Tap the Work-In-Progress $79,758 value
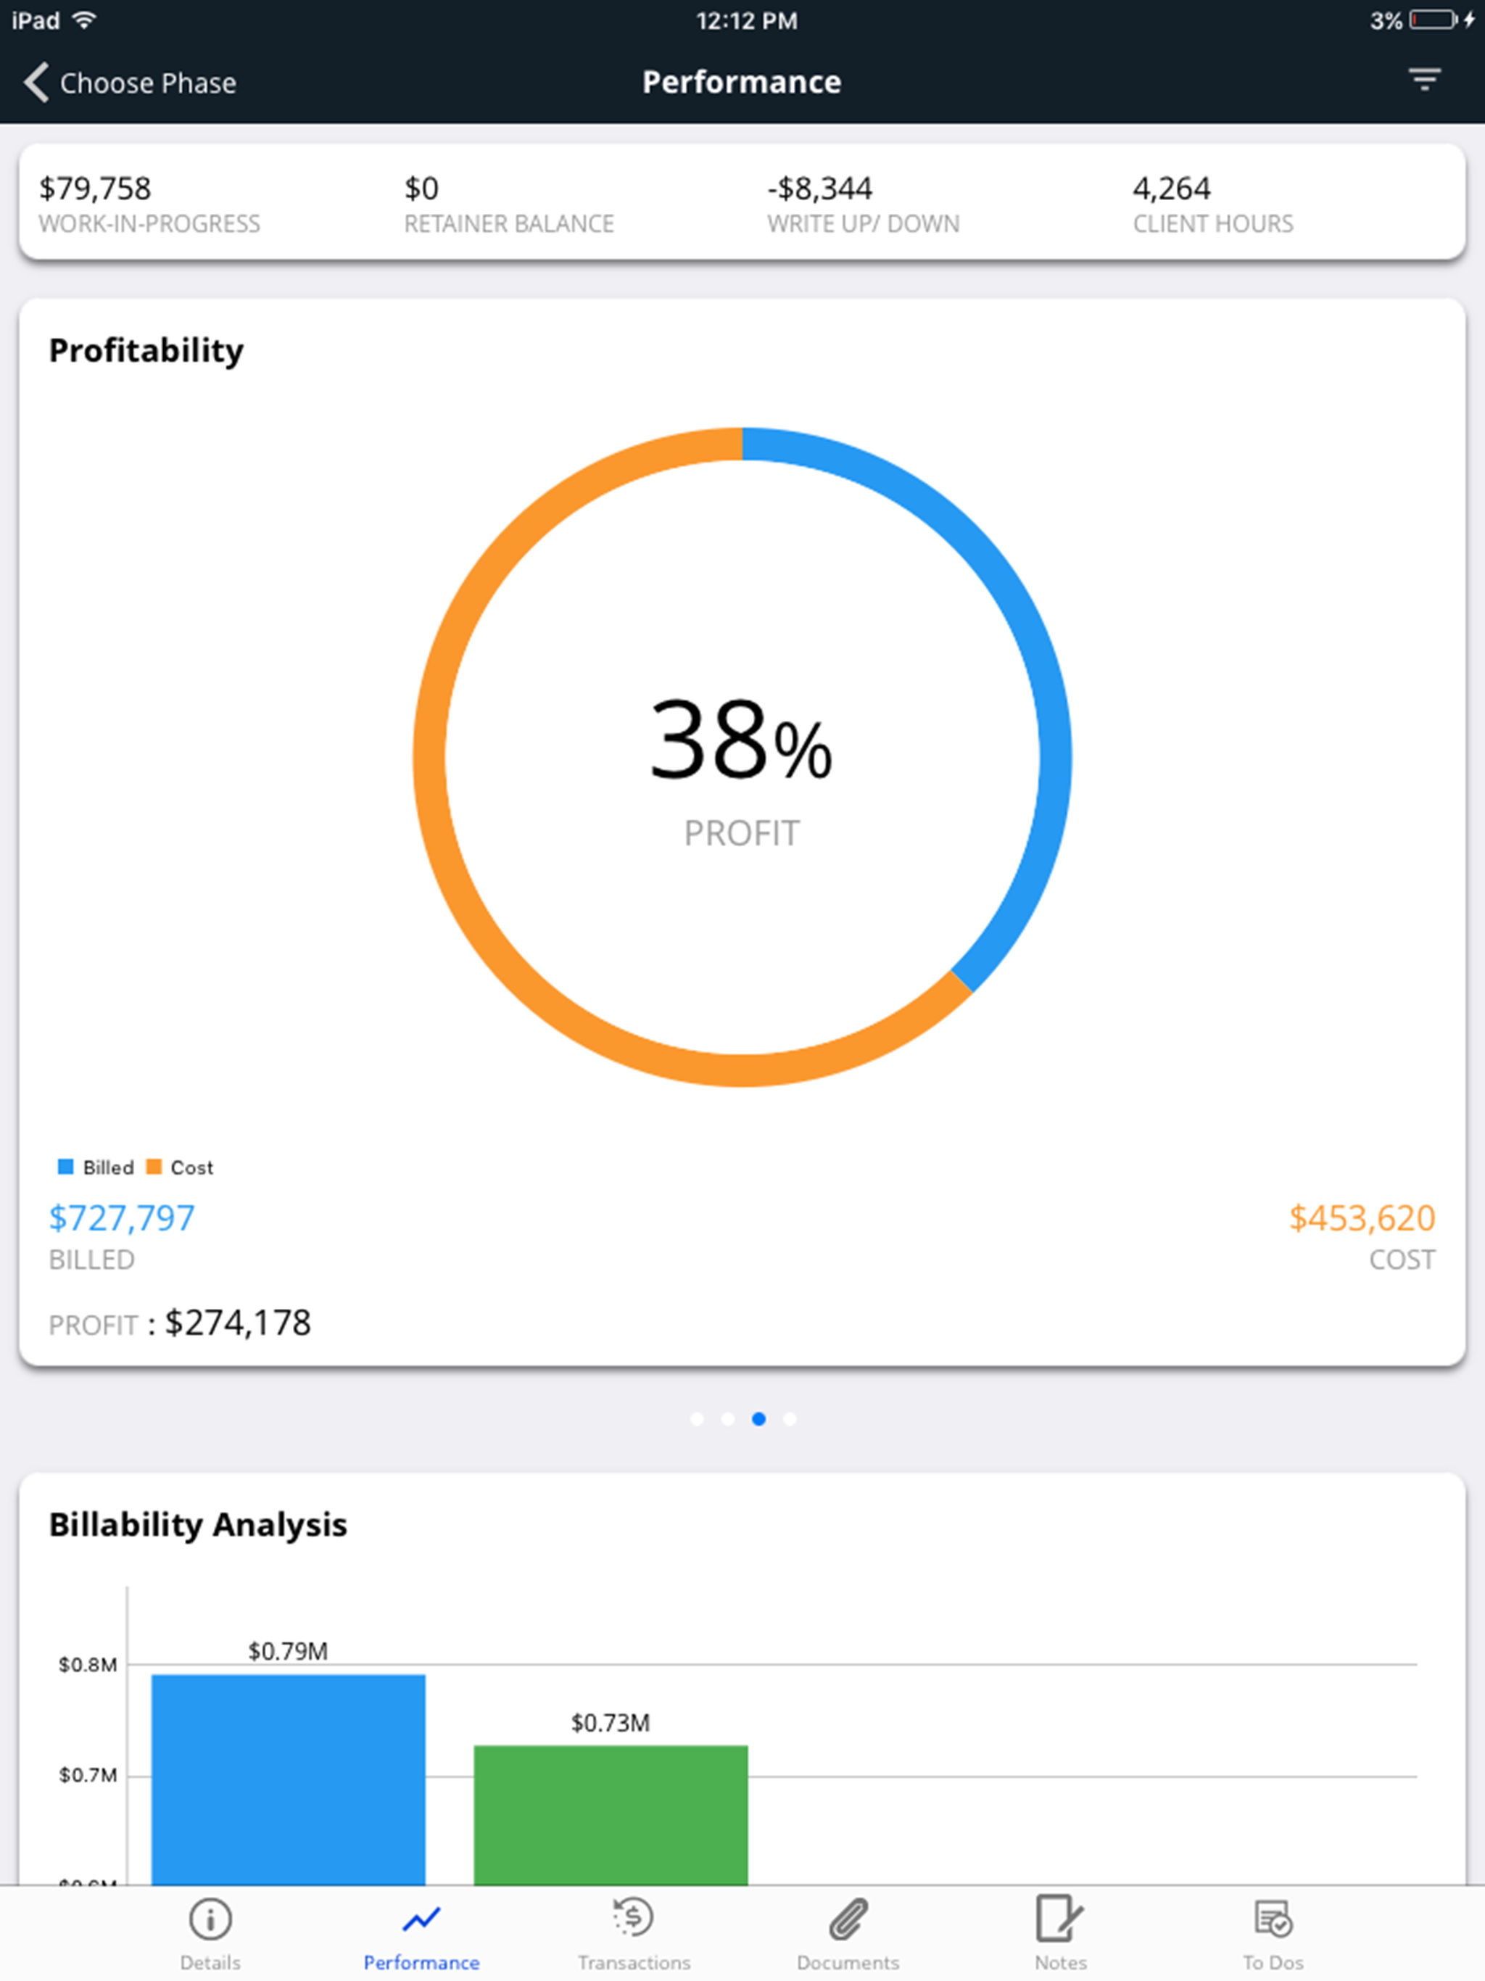The width and height of the screenshot is (1485, 1981). 95,189
